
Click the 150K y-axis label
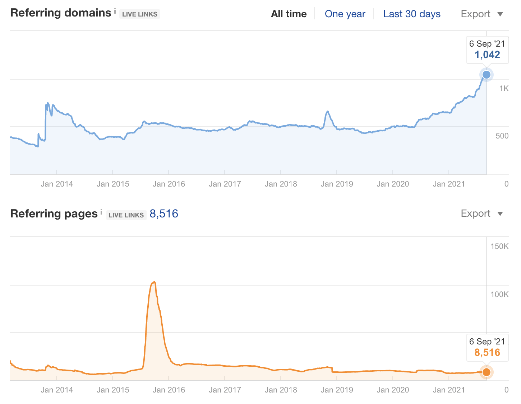499,246
